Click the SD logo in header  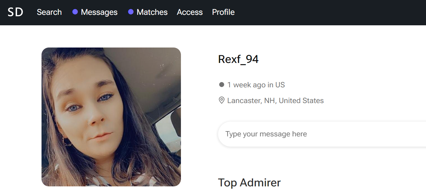tap(15, 12)
